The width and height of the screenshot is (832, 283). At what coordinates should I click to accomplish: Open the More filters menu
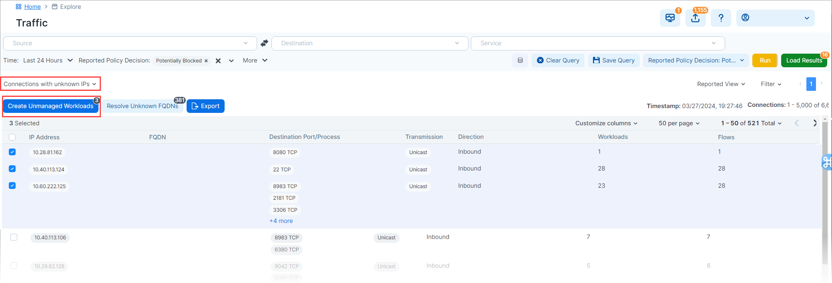point(255,60)
